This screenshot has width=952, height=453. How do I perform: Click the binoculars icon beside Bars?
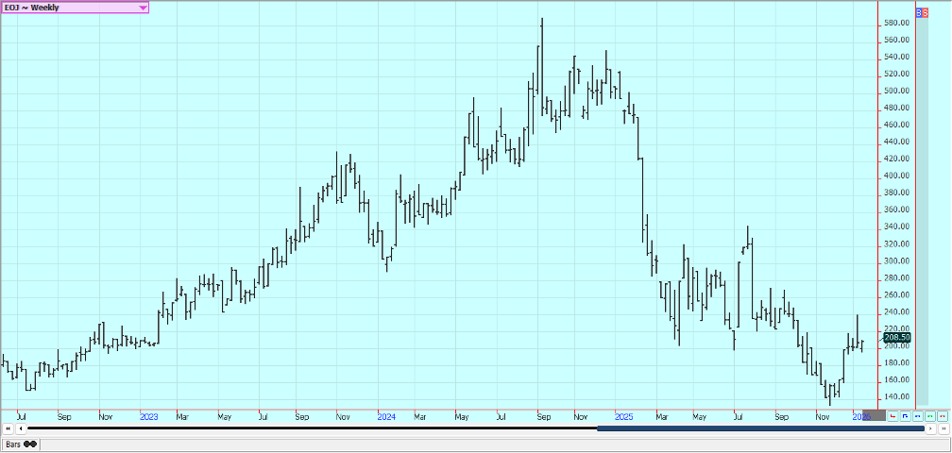(30, 444)
